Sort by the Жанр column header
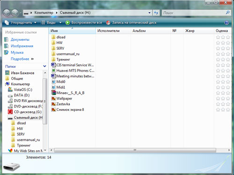Screen dimensions: 234x175 tap(199, 31)
